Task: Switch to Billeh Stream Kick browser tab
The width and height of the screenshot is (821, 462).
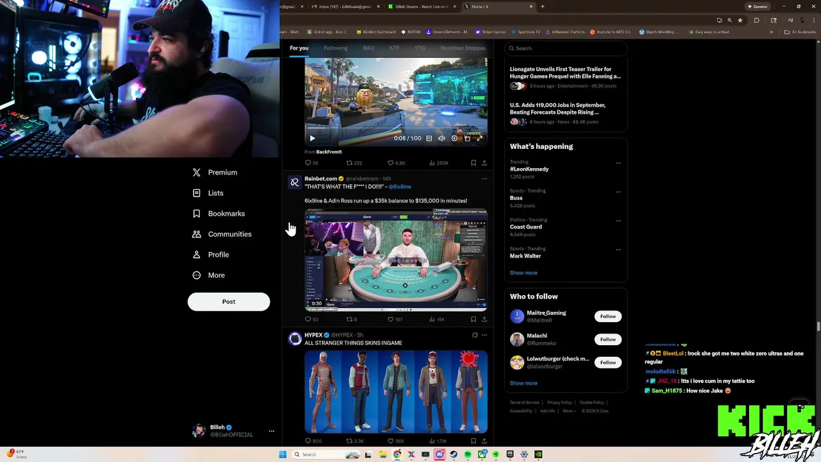Action: pyautogui.click(x=422, y=6)
